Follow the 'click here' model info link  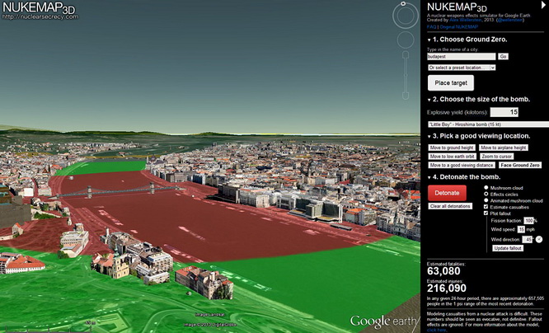(436, 330)
